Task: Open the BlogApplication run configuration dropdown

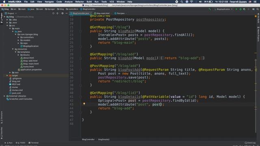Action: [x=223, y=9]
